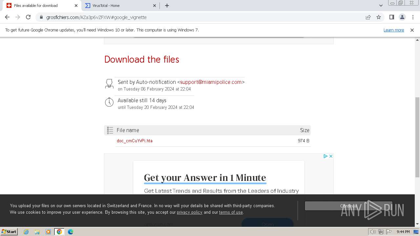Click the Download the files heading
Screen dimensions: 420x236
point(142,59)
